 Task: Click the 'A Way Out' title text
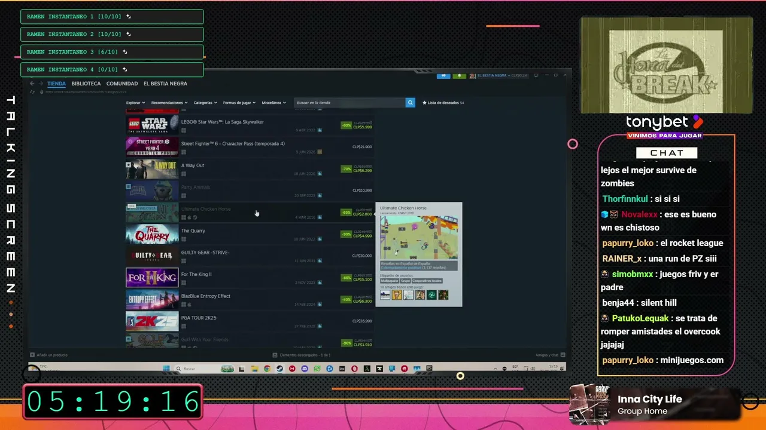(x=193, y=165)
